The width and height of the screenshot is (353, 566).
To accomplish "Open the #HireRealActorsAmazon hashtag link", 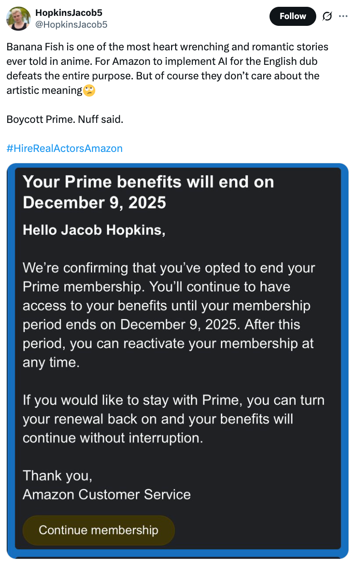I will tap(64, 148).
